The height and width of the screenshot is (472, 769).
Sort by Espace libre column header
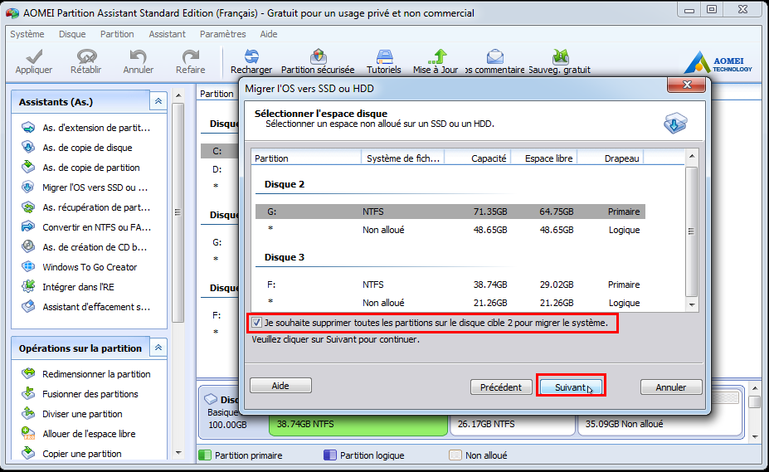click(544, 158)
